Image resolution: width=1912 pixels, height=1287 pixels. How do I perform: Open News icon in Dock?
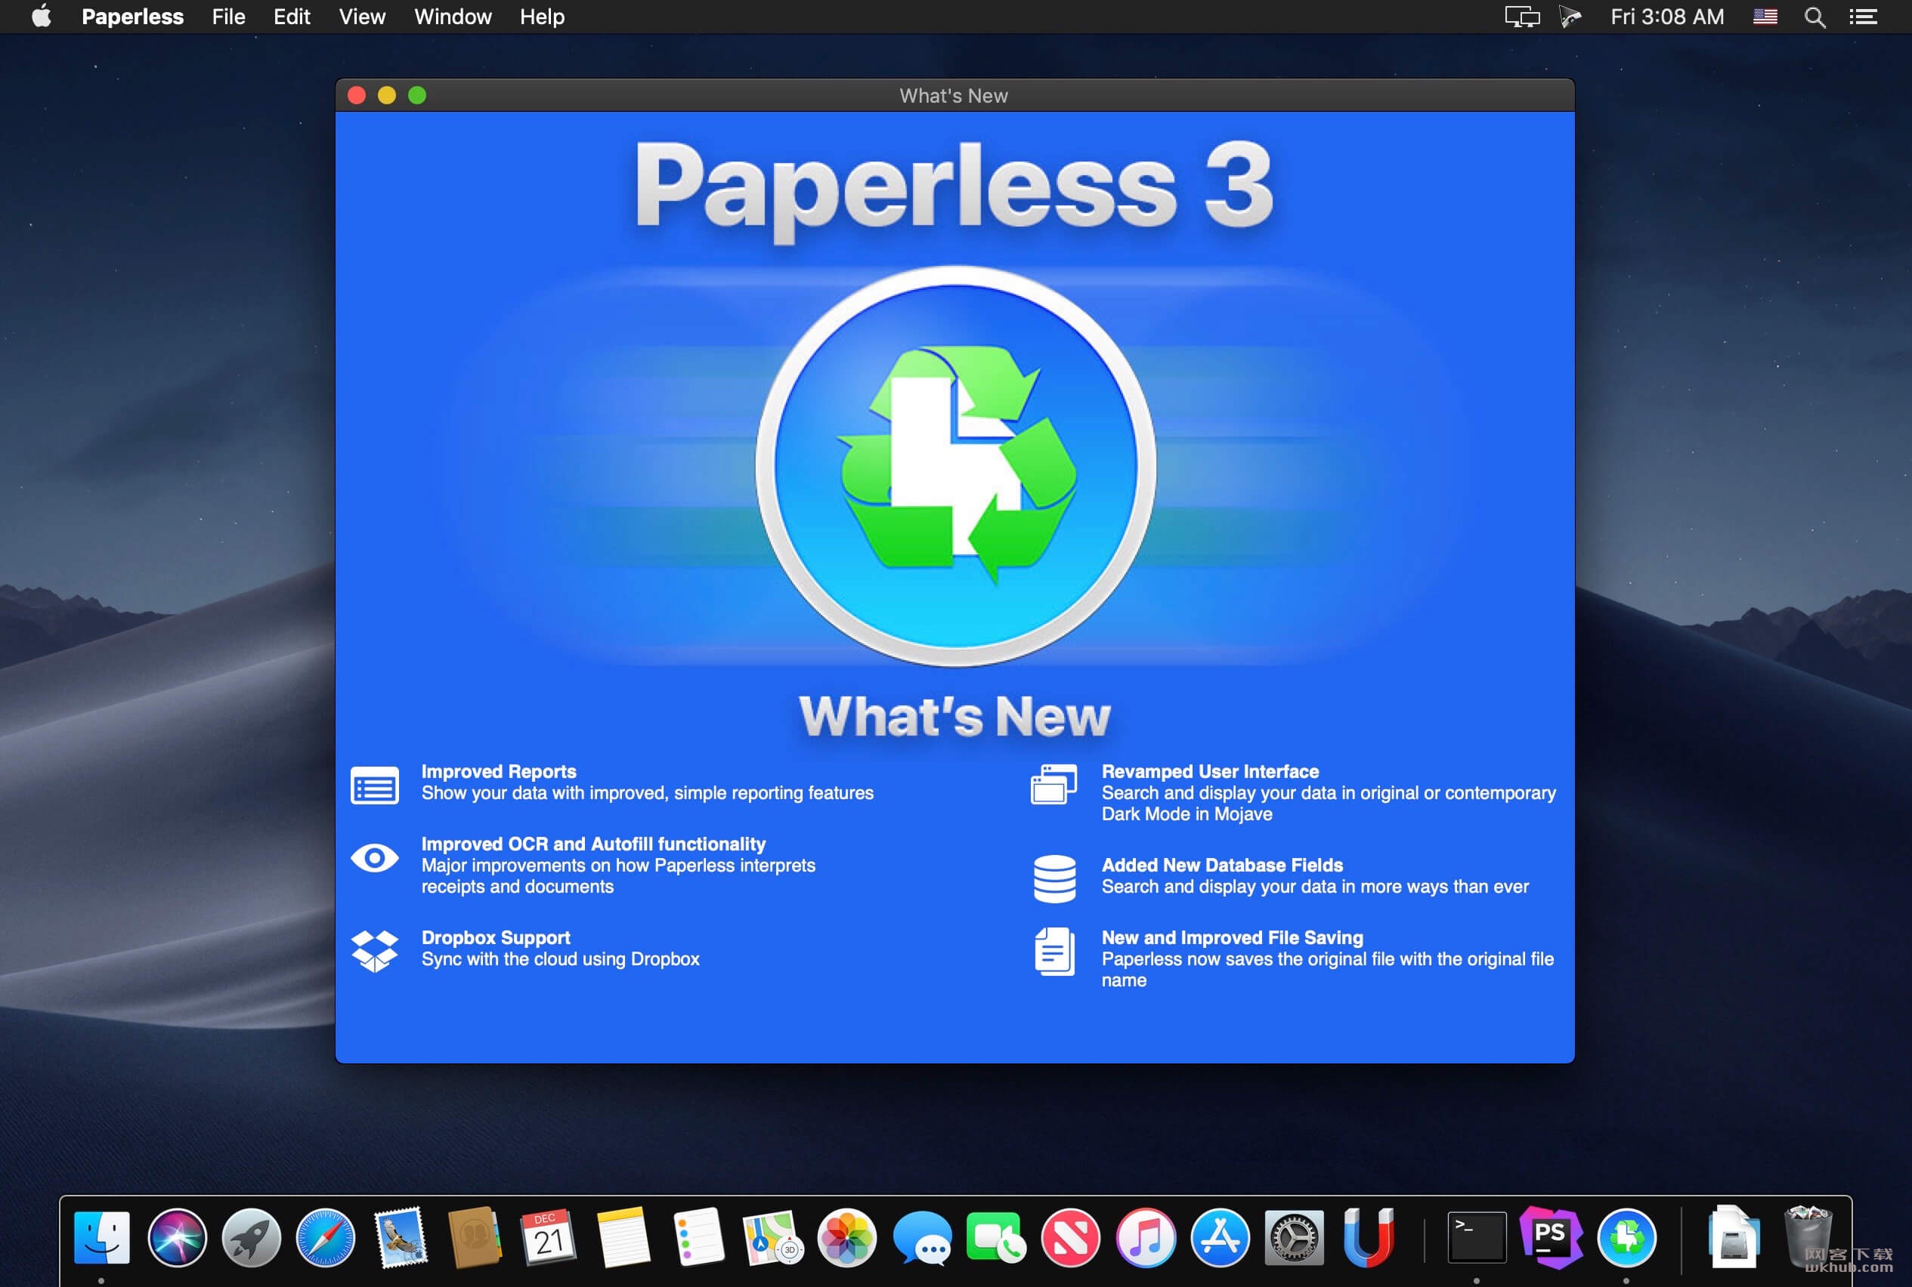(1070, 1237)
